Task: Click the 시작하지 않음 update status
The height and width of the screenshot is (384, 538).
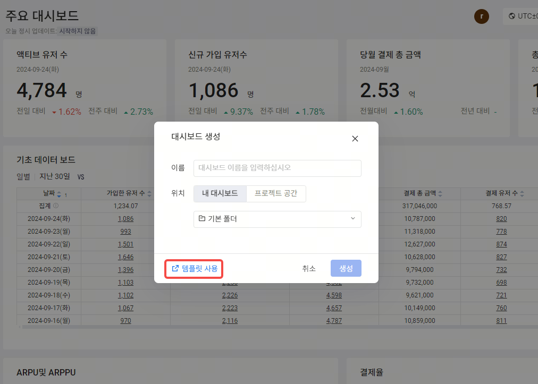Action: (78, 31)
